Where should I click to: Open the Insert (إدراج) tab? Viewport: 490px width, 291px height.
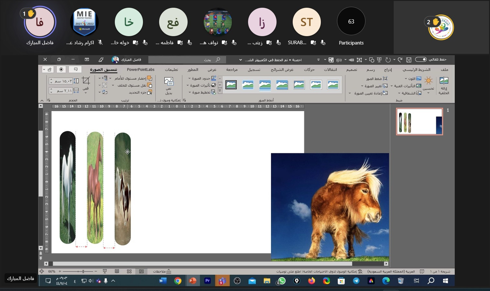pos(388,69)
